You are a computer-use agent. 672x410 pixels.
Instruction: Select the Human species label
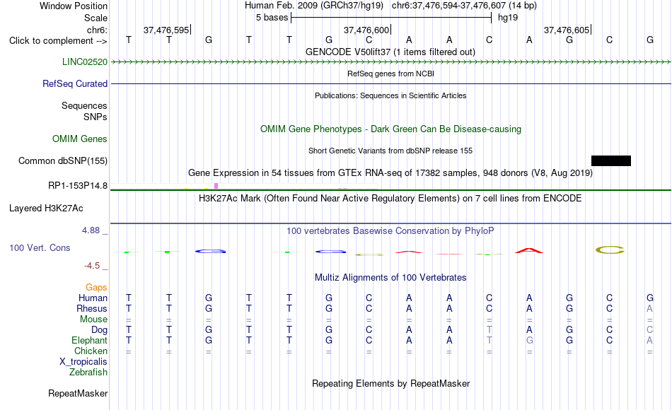pyautogui.click(x=93, y=298)
